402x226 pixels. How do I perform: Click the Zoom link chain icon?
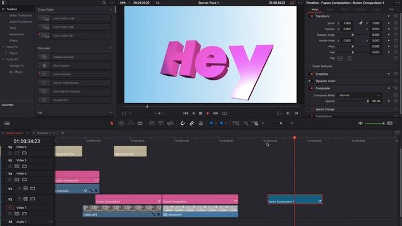[x=361, y=23]
